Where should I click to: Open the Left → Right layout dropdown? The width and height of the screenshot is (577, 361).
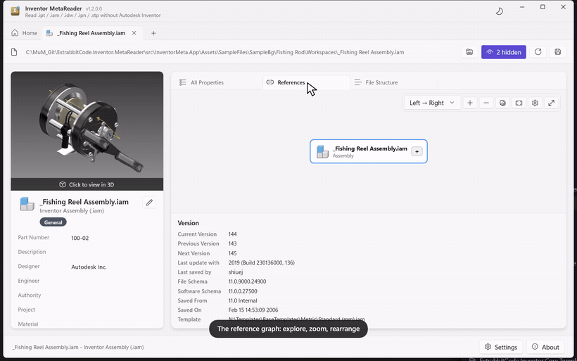pos(431,103)
